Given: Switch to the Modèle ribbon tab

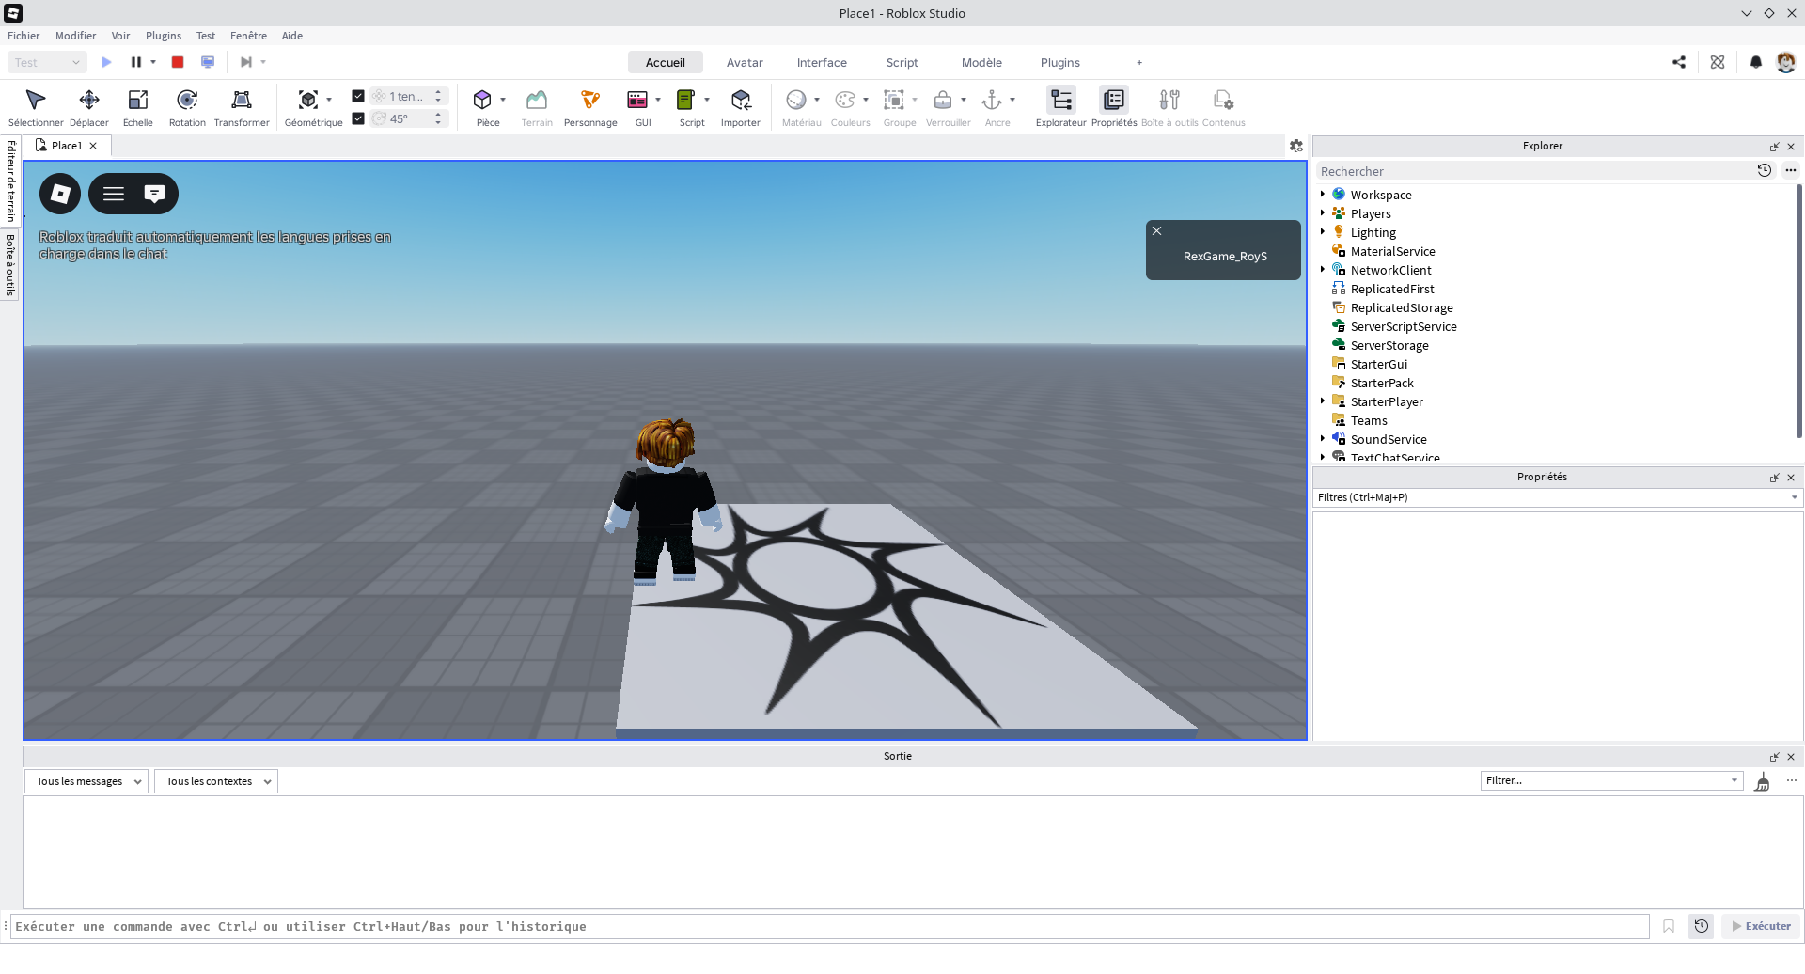Looking at the screenshot, I should tap(981, 63).
